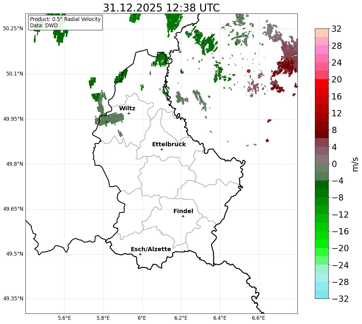
Task: Click the 20 colorbar tick label
Action: [337, 80]
